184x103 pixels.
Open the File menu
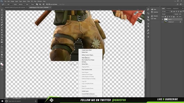[x=5, y=1]
